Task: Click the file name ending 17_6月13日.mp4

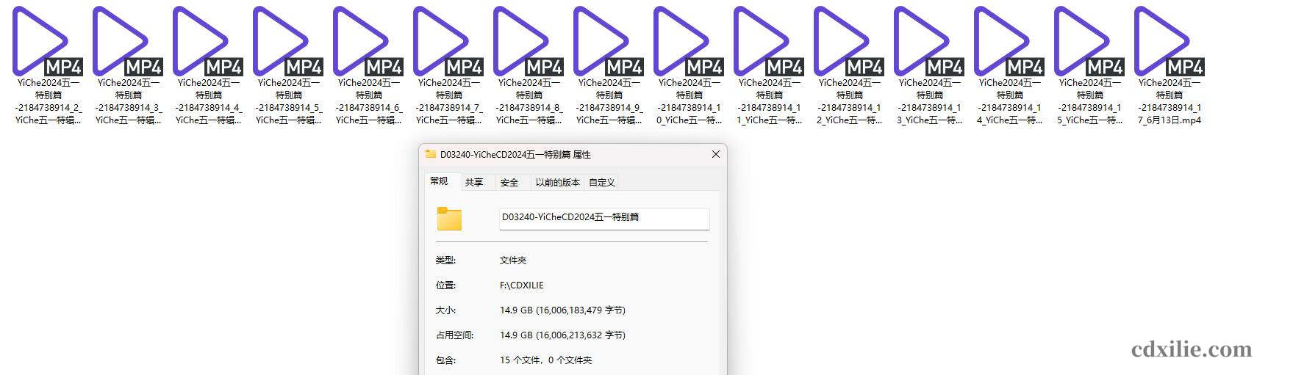Action: [1170, 101]
